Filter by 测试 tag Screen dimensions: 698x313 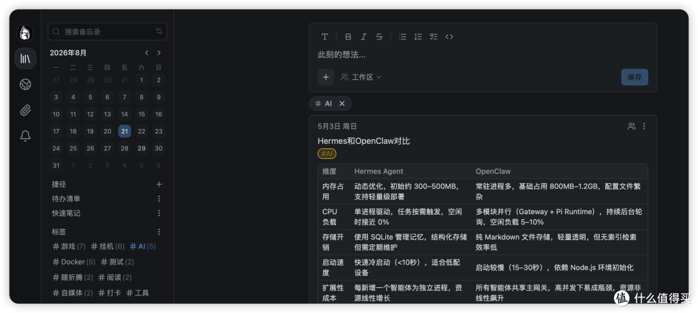click(x=117, y=262)
